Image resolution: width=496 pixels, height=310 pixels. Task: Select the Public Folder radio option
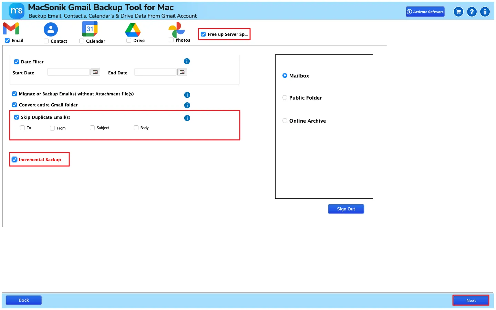[x=285, y=97]
